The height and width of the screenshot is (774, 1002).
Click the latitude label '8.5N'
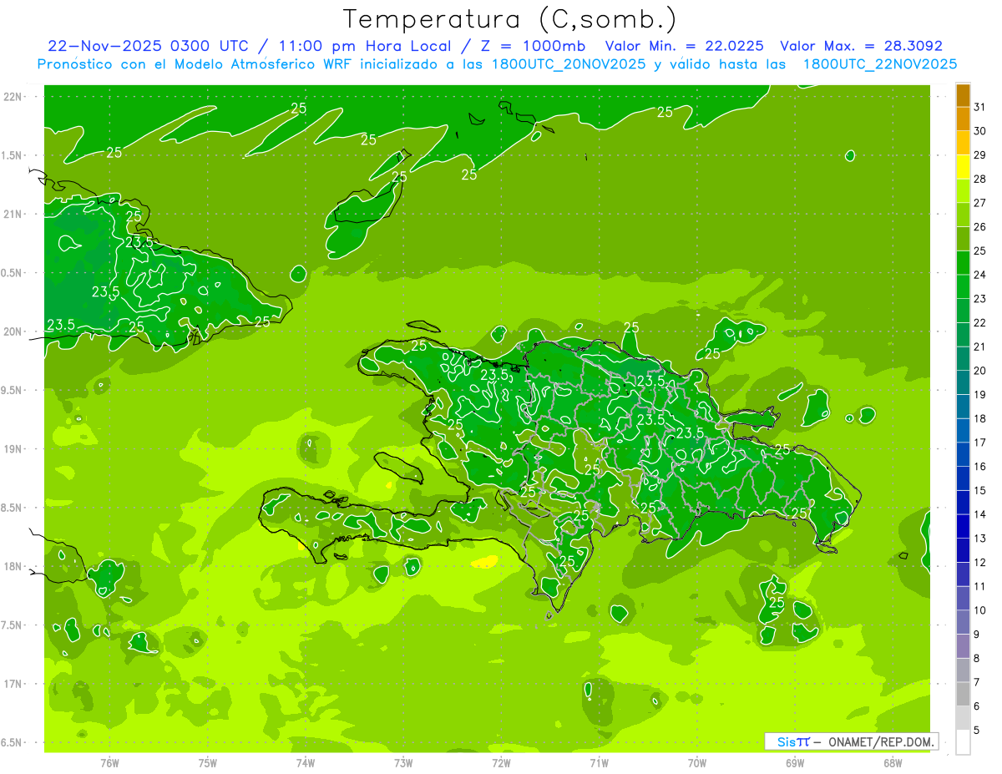(x=12, y=508)
